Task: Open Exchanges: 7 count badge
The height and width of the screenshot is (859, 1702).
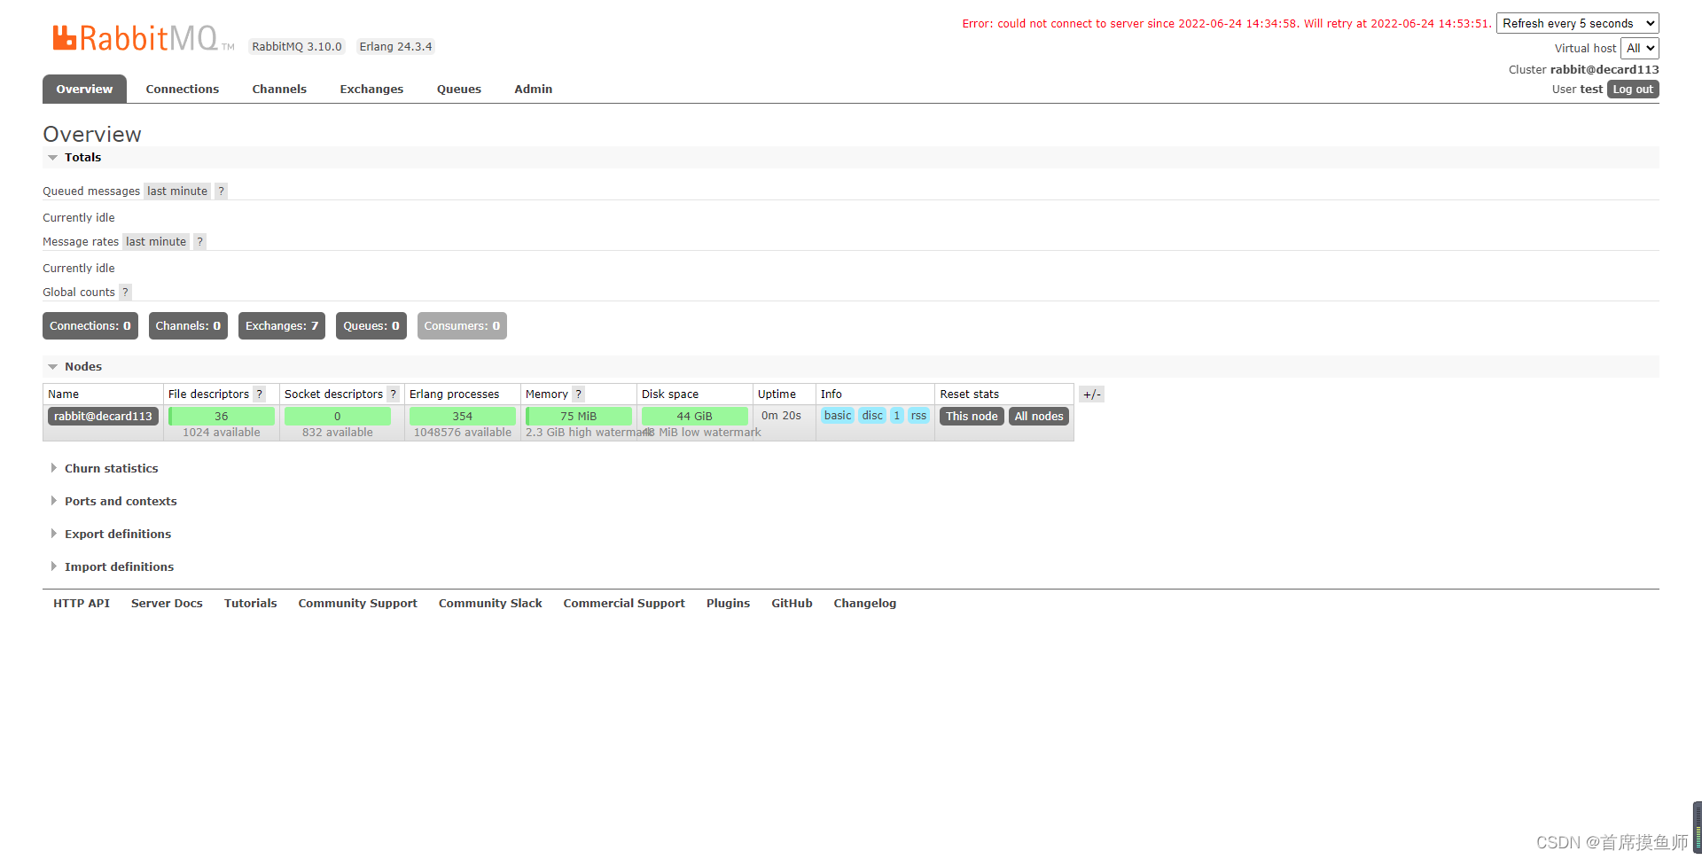Action: [x=282, y=326]
